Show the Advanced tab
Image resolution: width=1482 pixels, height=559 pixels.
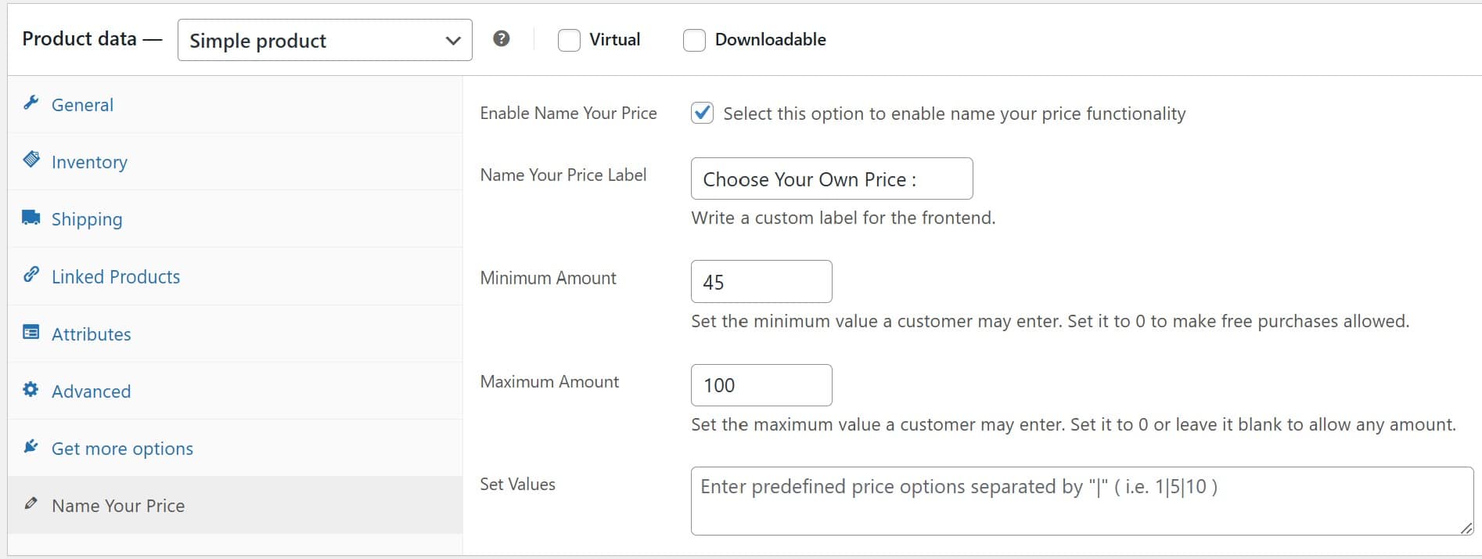pyautogui.click(x=235, y=391)
